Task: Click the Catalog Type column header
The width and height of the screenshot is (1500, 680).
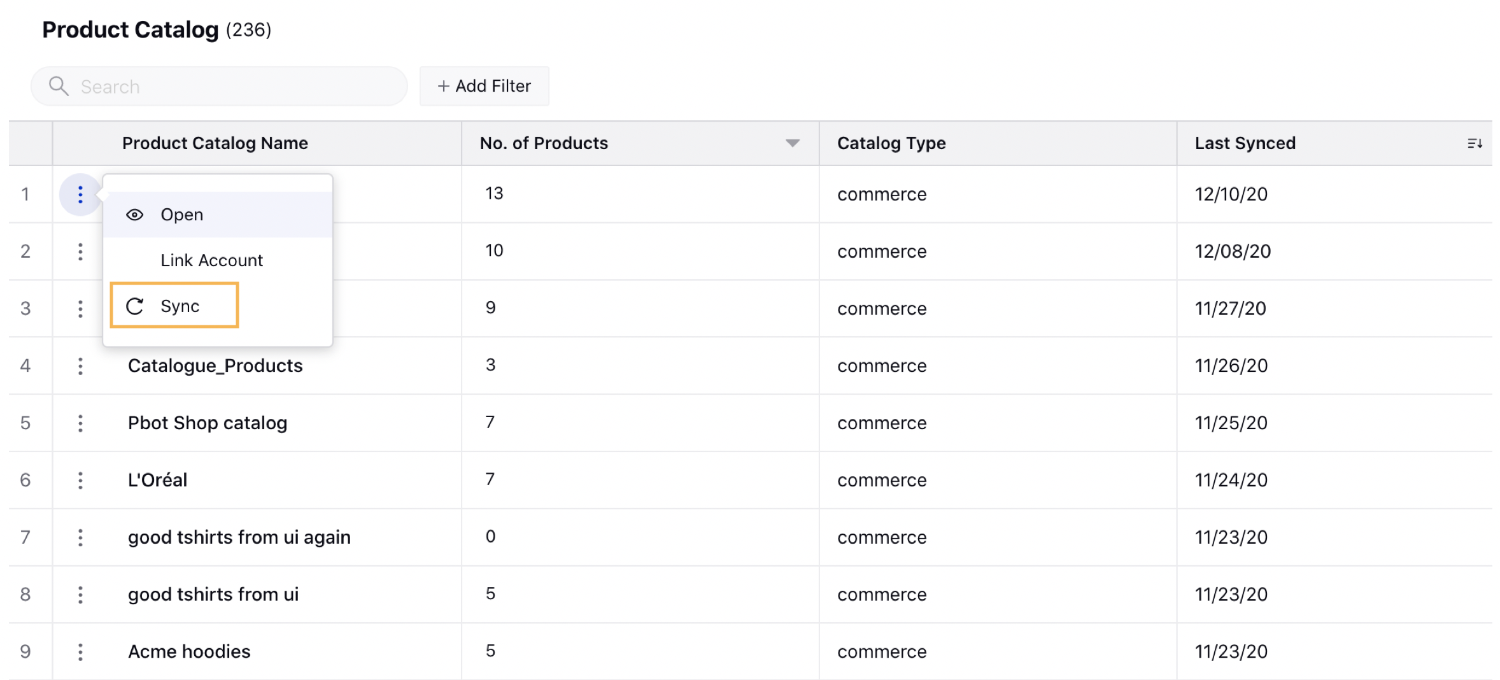Action: pos(891,143)
